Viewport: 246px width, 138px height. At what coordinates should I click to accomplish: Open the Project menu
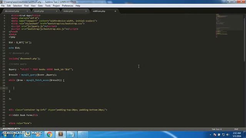[56, 6]
